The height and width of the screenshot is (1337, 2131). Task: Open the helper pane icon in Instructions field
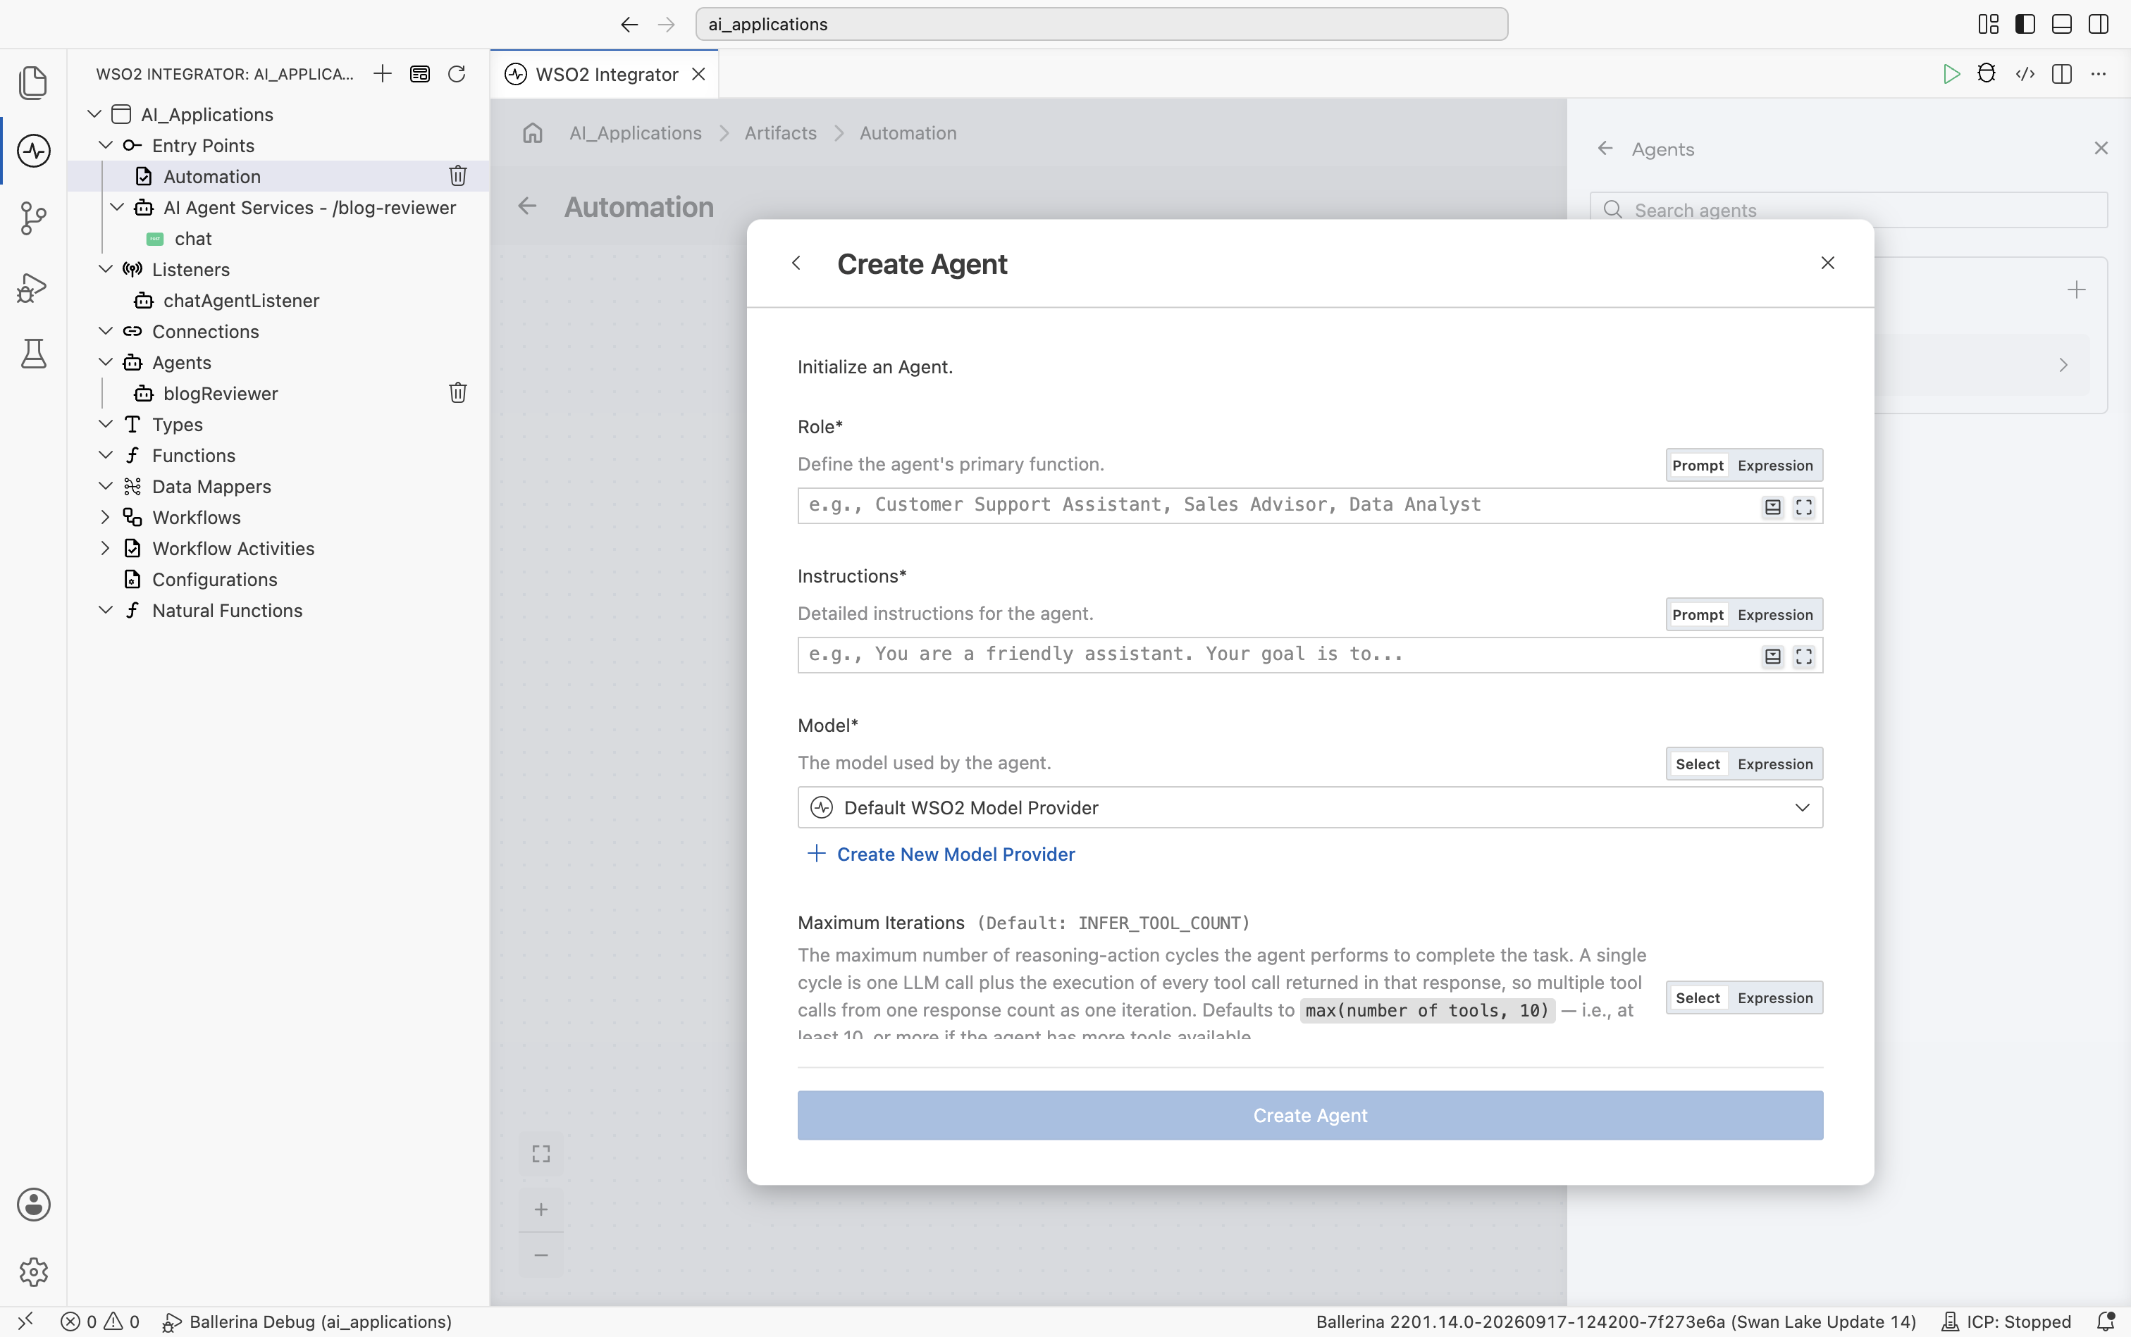click(1773, 656)
